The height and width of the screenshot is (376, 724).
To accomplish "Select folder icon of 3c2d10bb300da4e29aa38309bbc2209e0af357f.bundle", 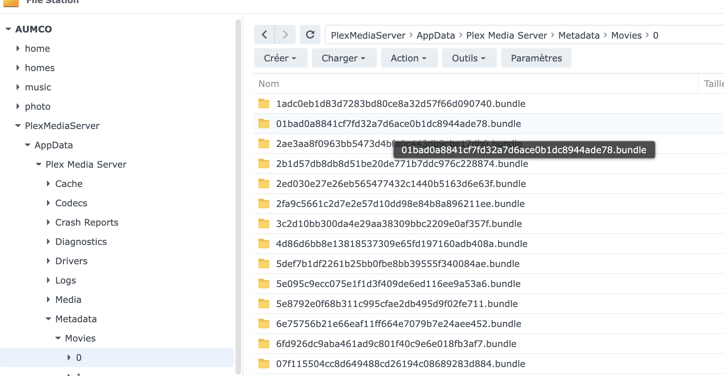I will (264, 224).
